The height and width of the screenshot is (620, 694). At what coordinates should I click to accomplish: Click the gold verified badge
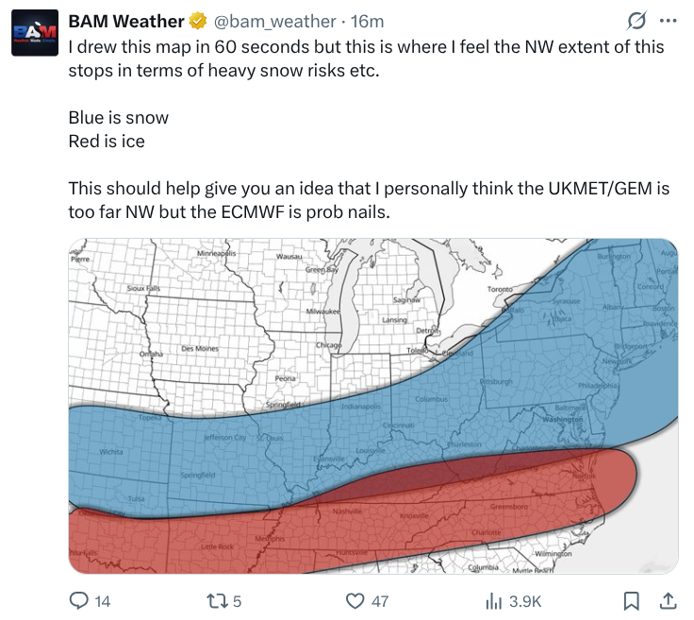click(199, 21)
